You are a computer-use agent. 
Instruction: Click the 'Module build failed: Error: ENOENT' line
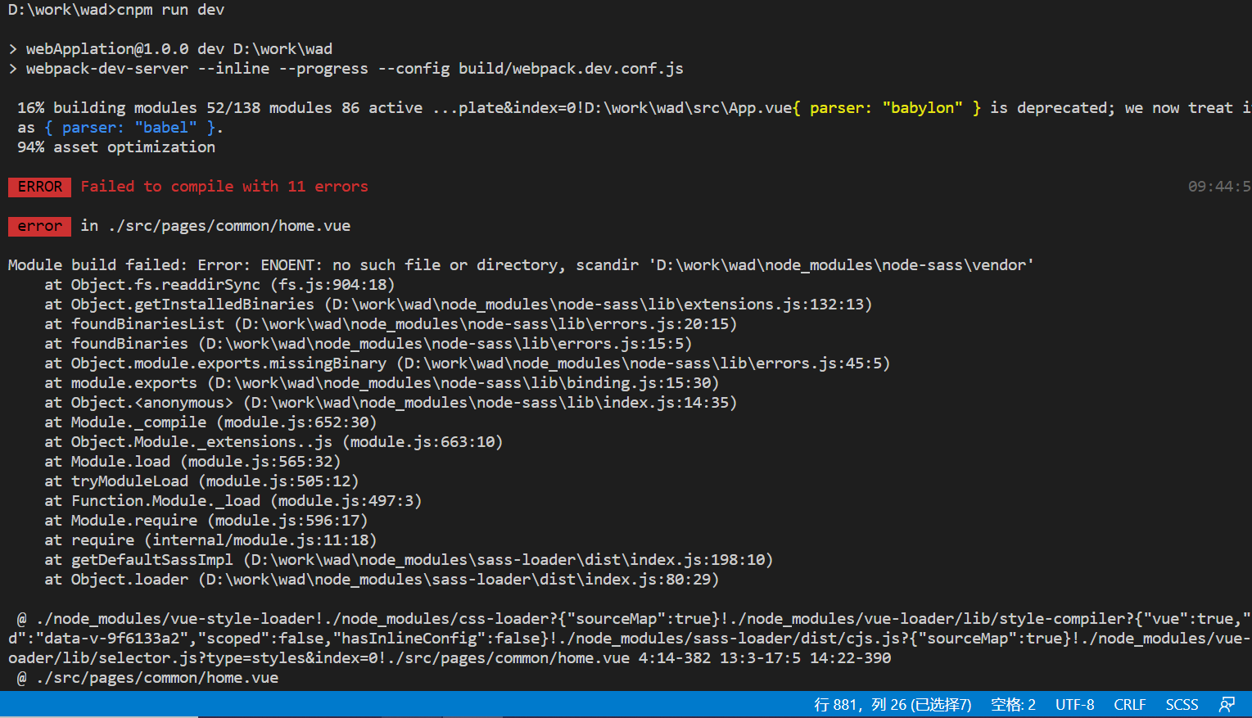click(x=521, y=265)
